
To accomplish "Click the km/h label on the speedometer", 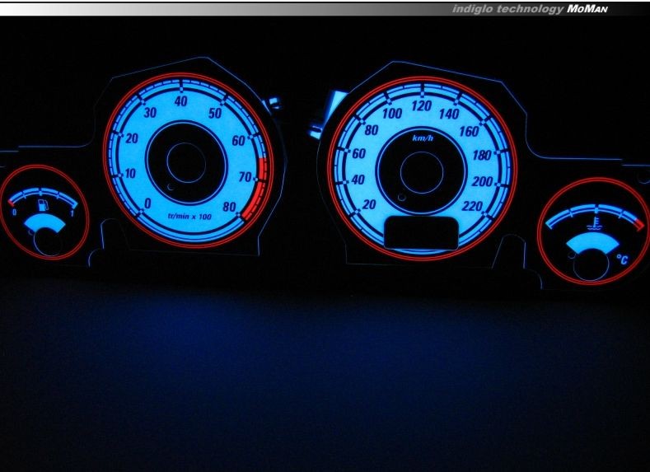I will (423, 139).
